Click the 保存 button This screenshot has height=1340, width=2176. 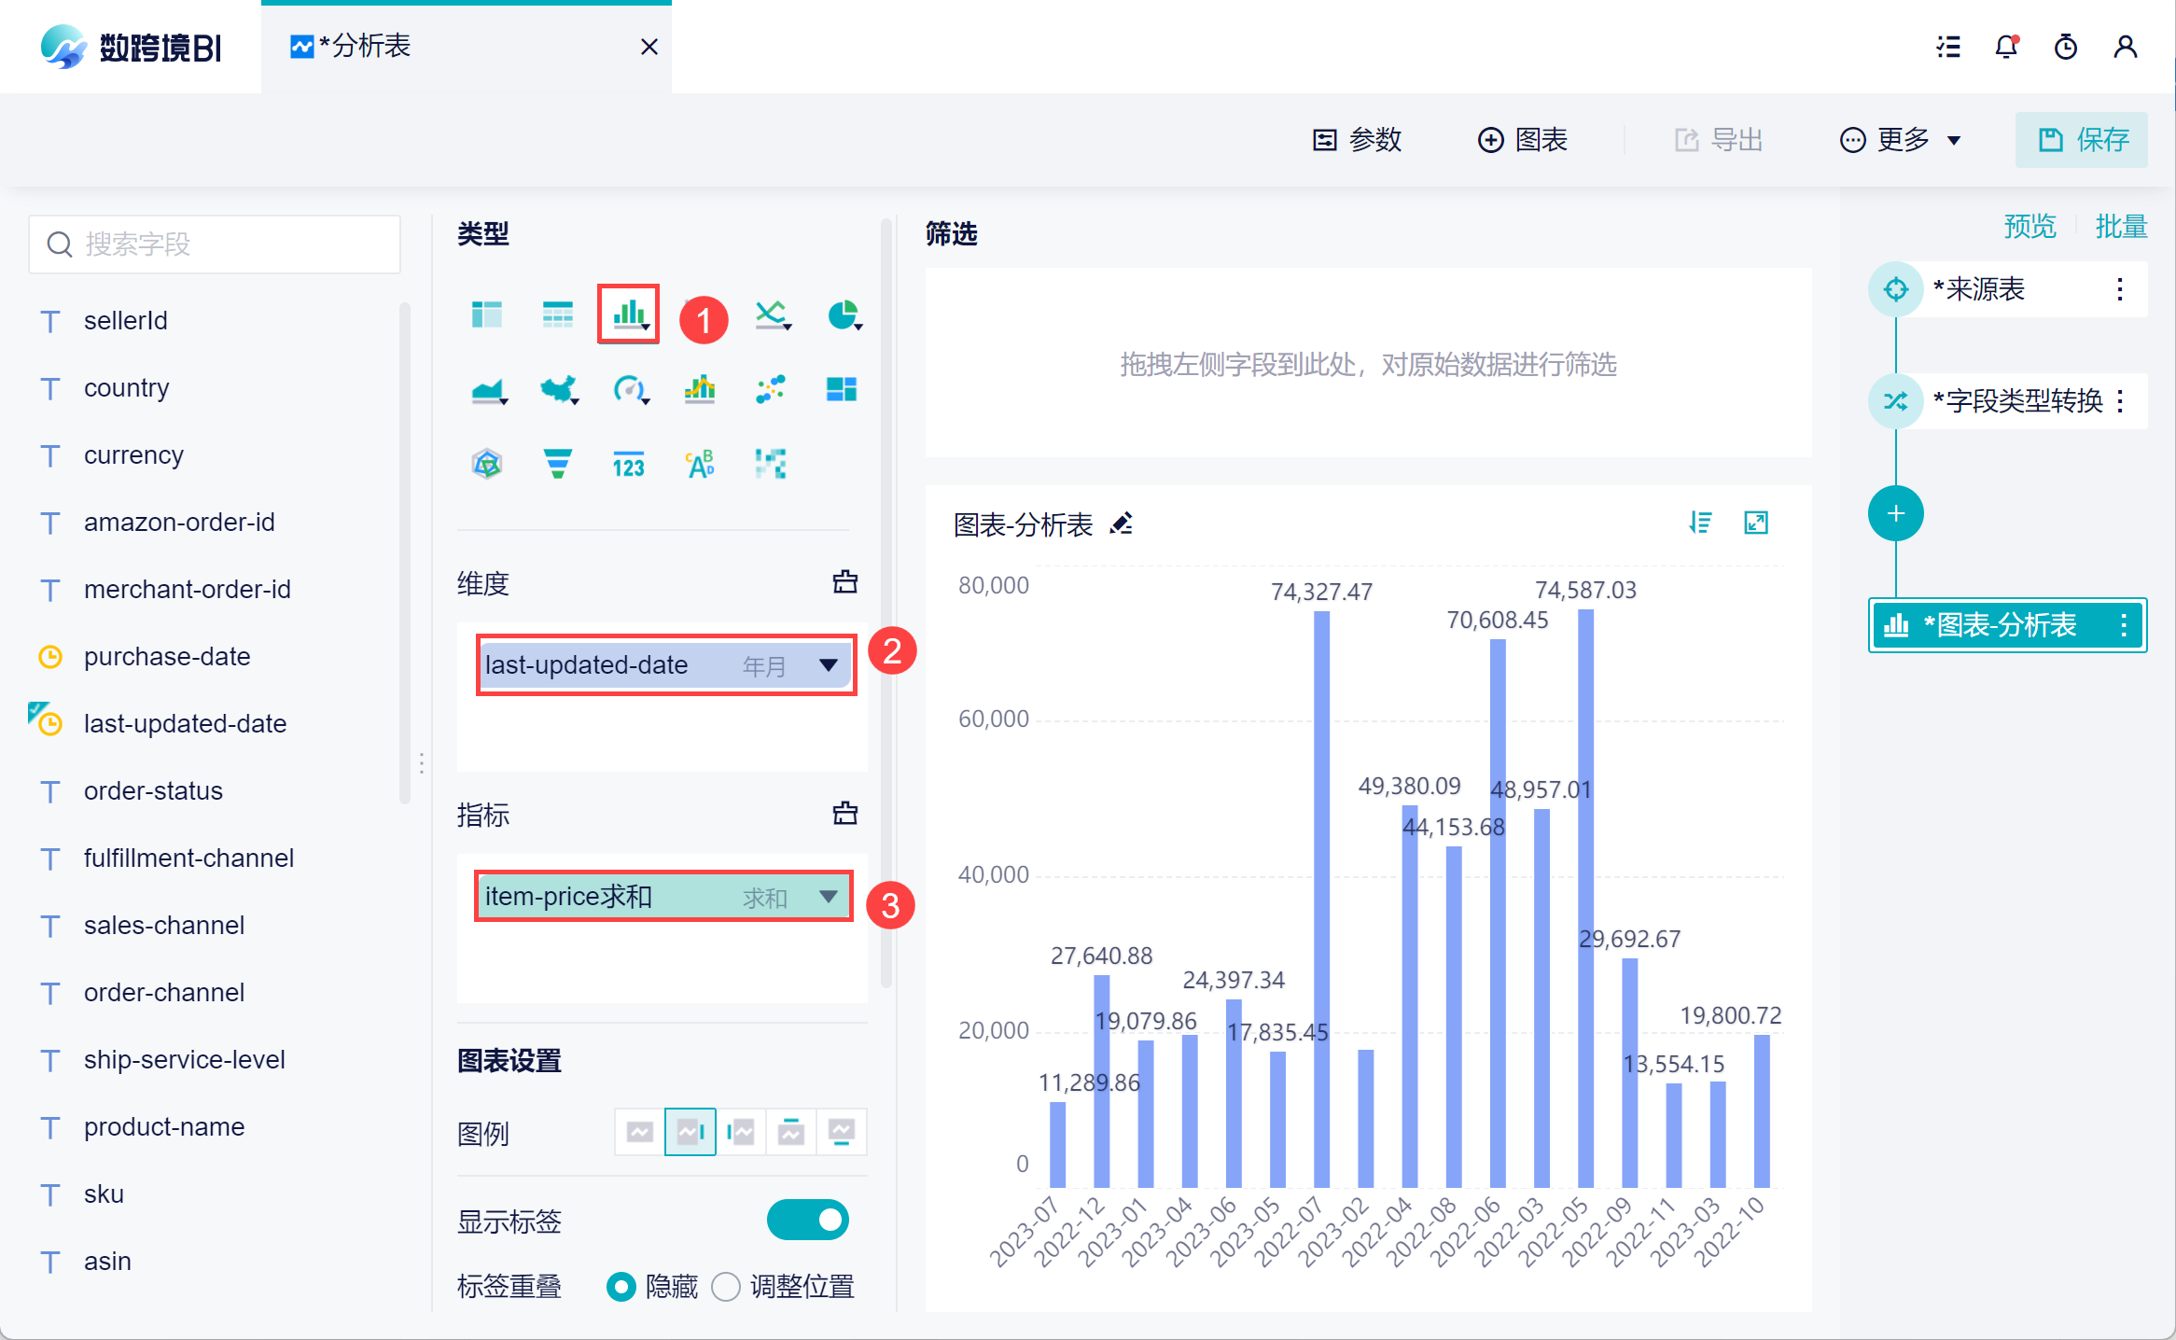pyautogui.click(x=2081, y=140)
